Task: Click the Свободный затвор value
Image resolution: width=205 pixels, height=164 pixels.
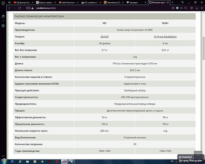Action: [x=135, y=91]
